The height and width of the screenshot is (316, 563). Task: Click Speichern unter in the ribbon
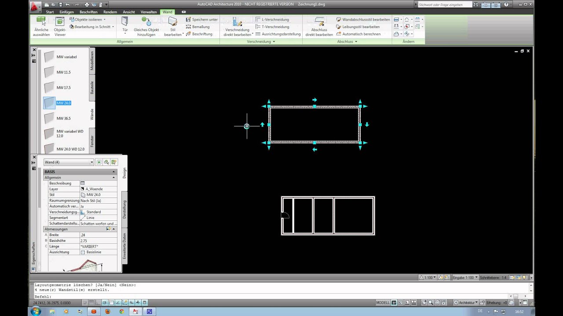[x=202, y=20]
